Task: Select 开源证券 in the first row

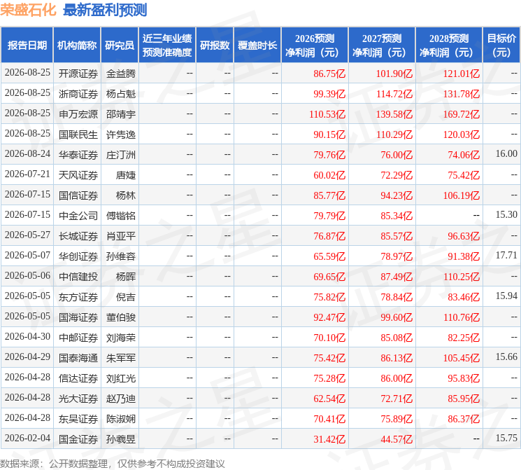Action: pos(78,74)
